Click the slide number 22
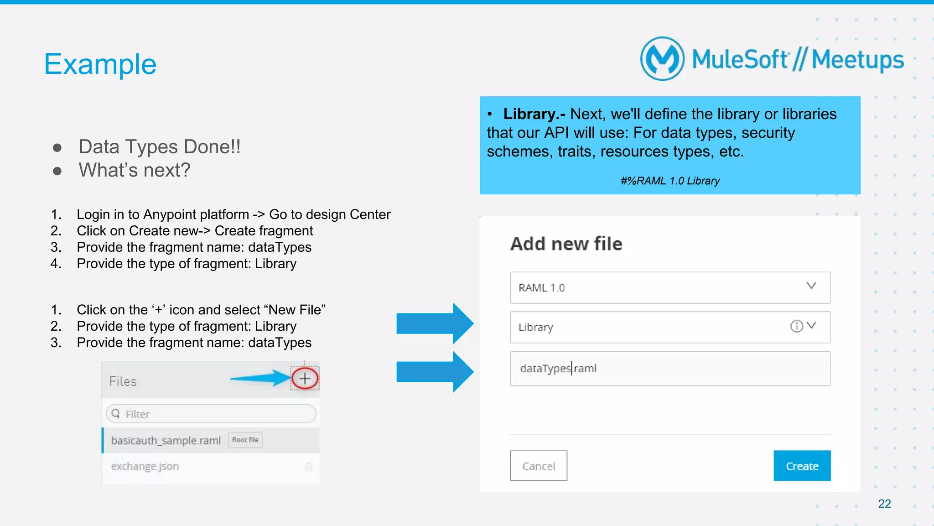Viewport: 934px width, 526px height. click(884, 504)
